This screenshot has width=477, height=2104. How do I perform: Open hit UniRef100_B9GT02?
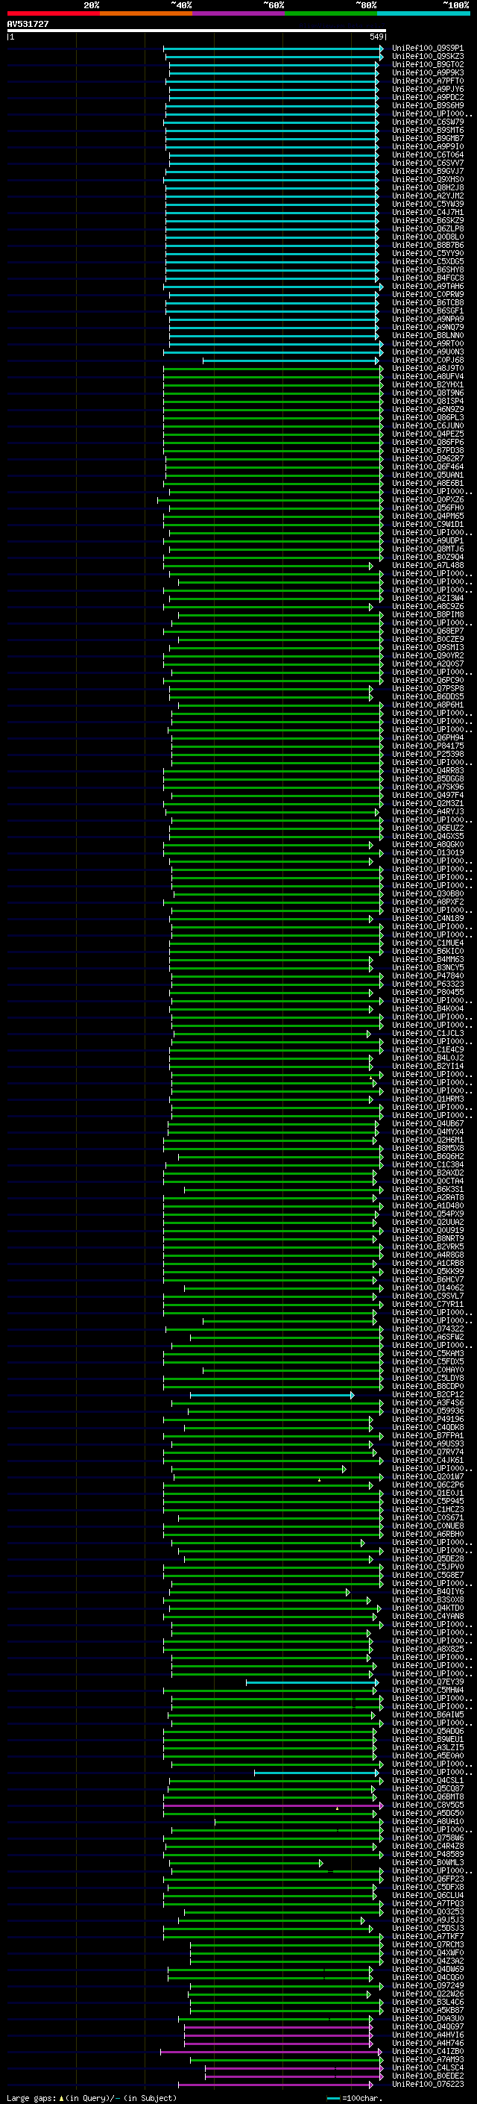click(x=427, y=64)
